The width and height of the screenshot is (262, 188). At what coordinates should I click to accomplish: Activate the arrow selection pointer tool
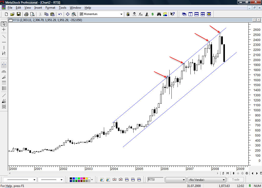tap(4, 24)
